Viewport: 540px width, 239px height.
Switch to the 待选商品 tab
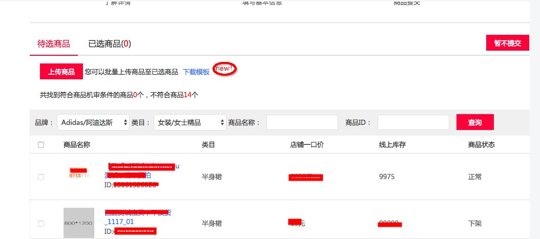click(54, 44)
